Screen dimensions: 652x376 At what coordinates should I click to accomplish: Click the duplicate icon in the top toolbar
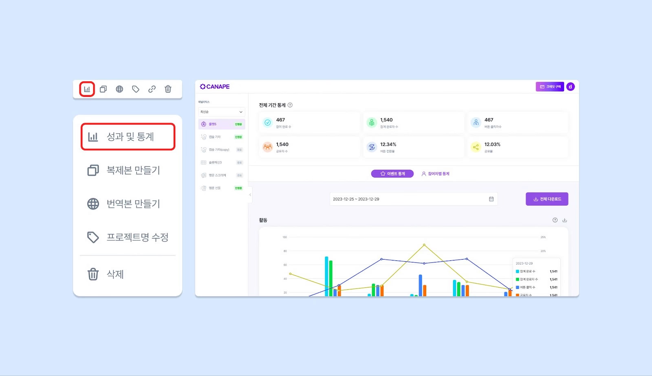click(x=103, y=89)
